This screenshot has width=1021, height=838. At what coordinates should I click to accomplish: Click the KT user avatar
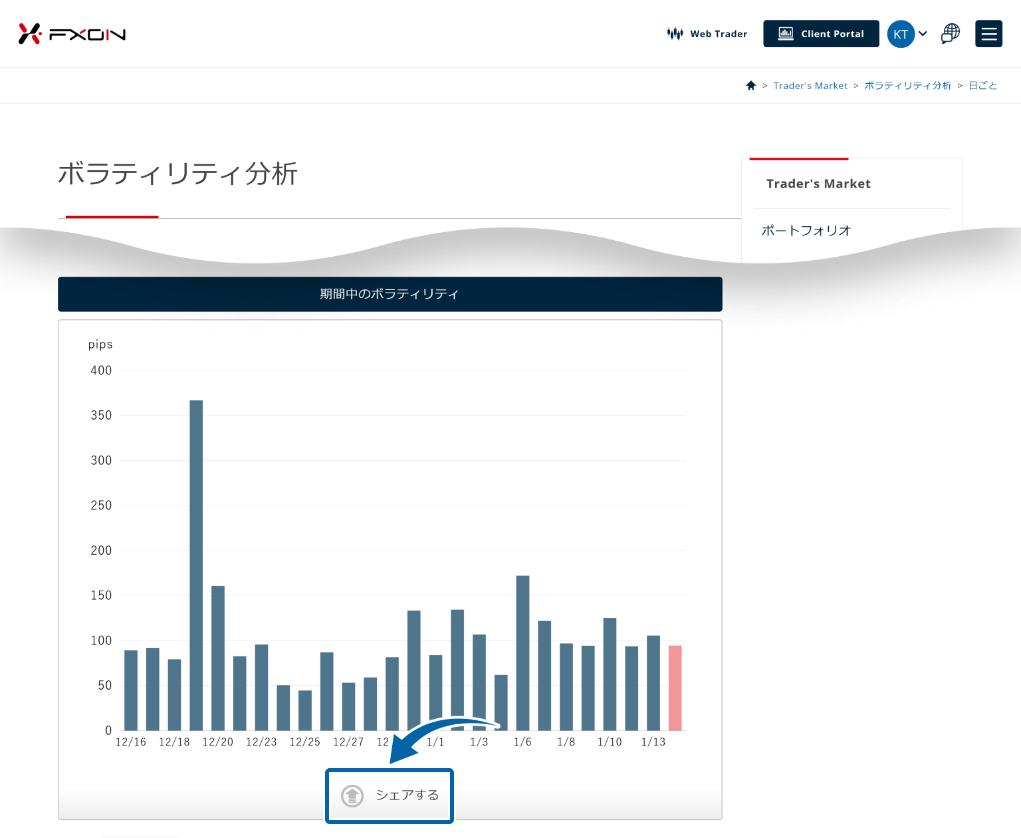point(901,34)
